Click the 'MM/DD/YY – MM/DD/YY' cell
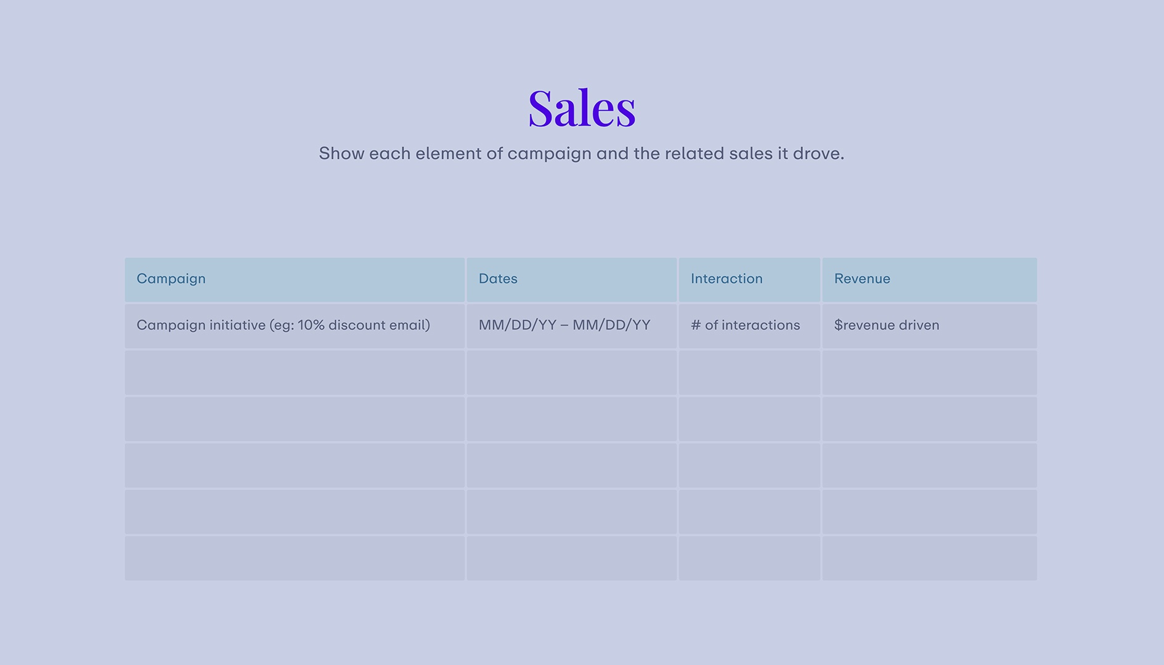This screenshot has width=1164, height=665. pos(572,326)
